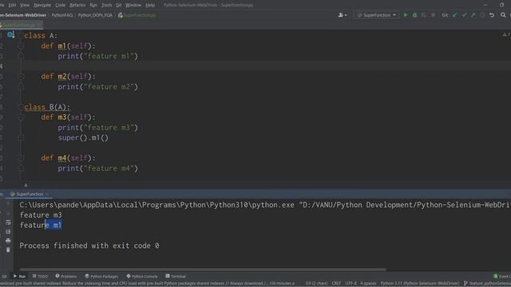The height and width of the screenshot is (287, 511).
Task: Click scroll-to-end icon in Run panel sidebar
Action: pos(8,231)
